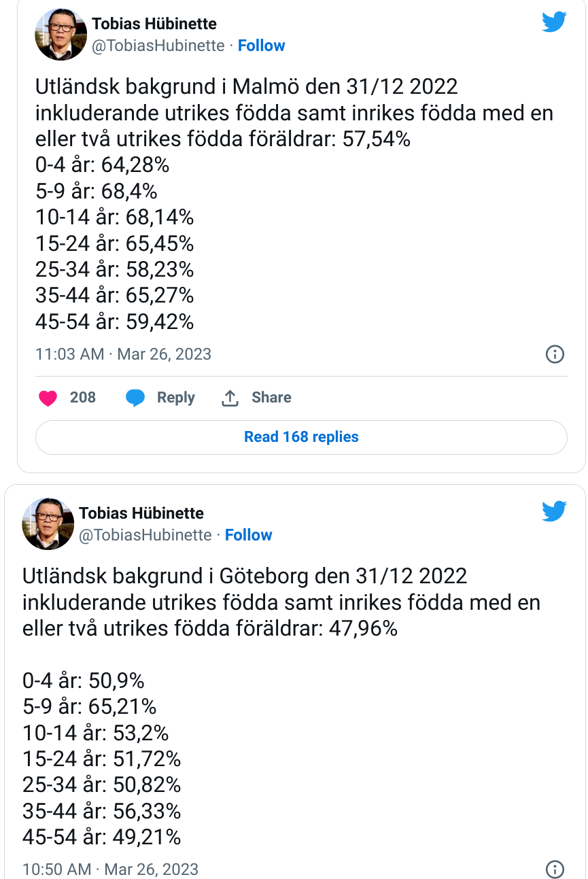Open the Tobias Hübinette name on the Göteborg tweet
Viewport: 588px width, 879px height.
(141, 513)
